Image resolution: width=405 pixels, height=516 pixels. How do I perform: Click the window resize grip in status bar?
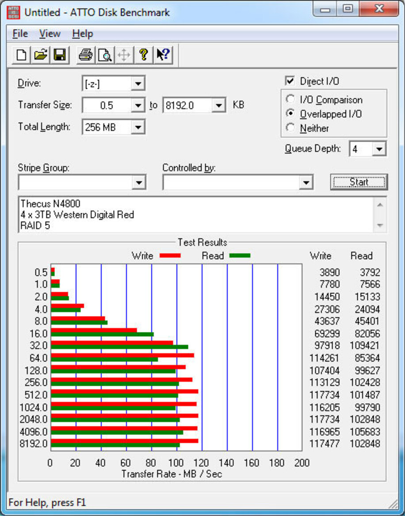(393, 504)
